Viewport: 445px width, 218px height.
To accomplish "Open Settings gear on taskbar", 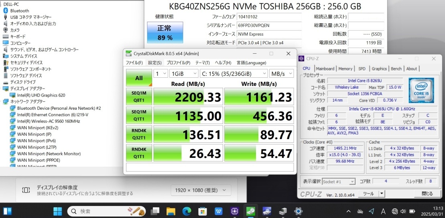I will click(298, 211).
